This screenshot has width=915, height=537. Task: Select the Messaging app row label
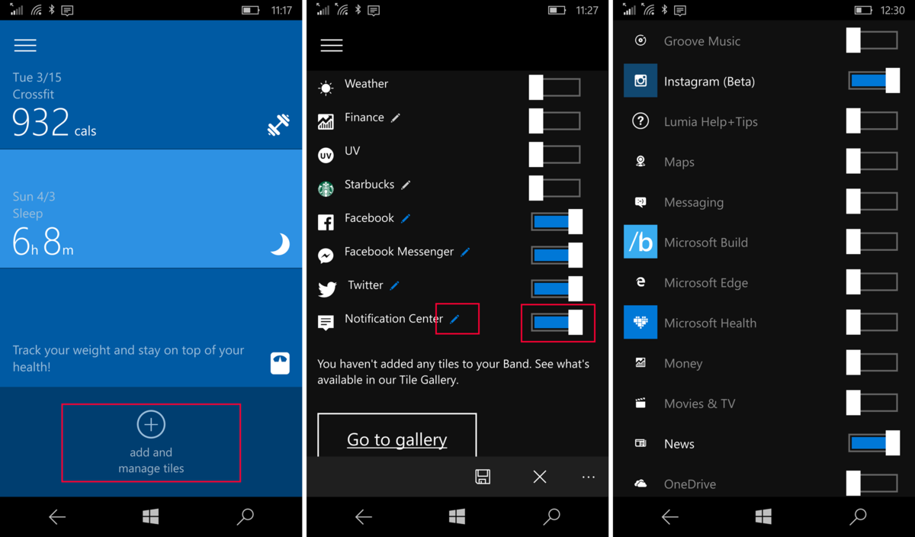[x=694, y=202]
